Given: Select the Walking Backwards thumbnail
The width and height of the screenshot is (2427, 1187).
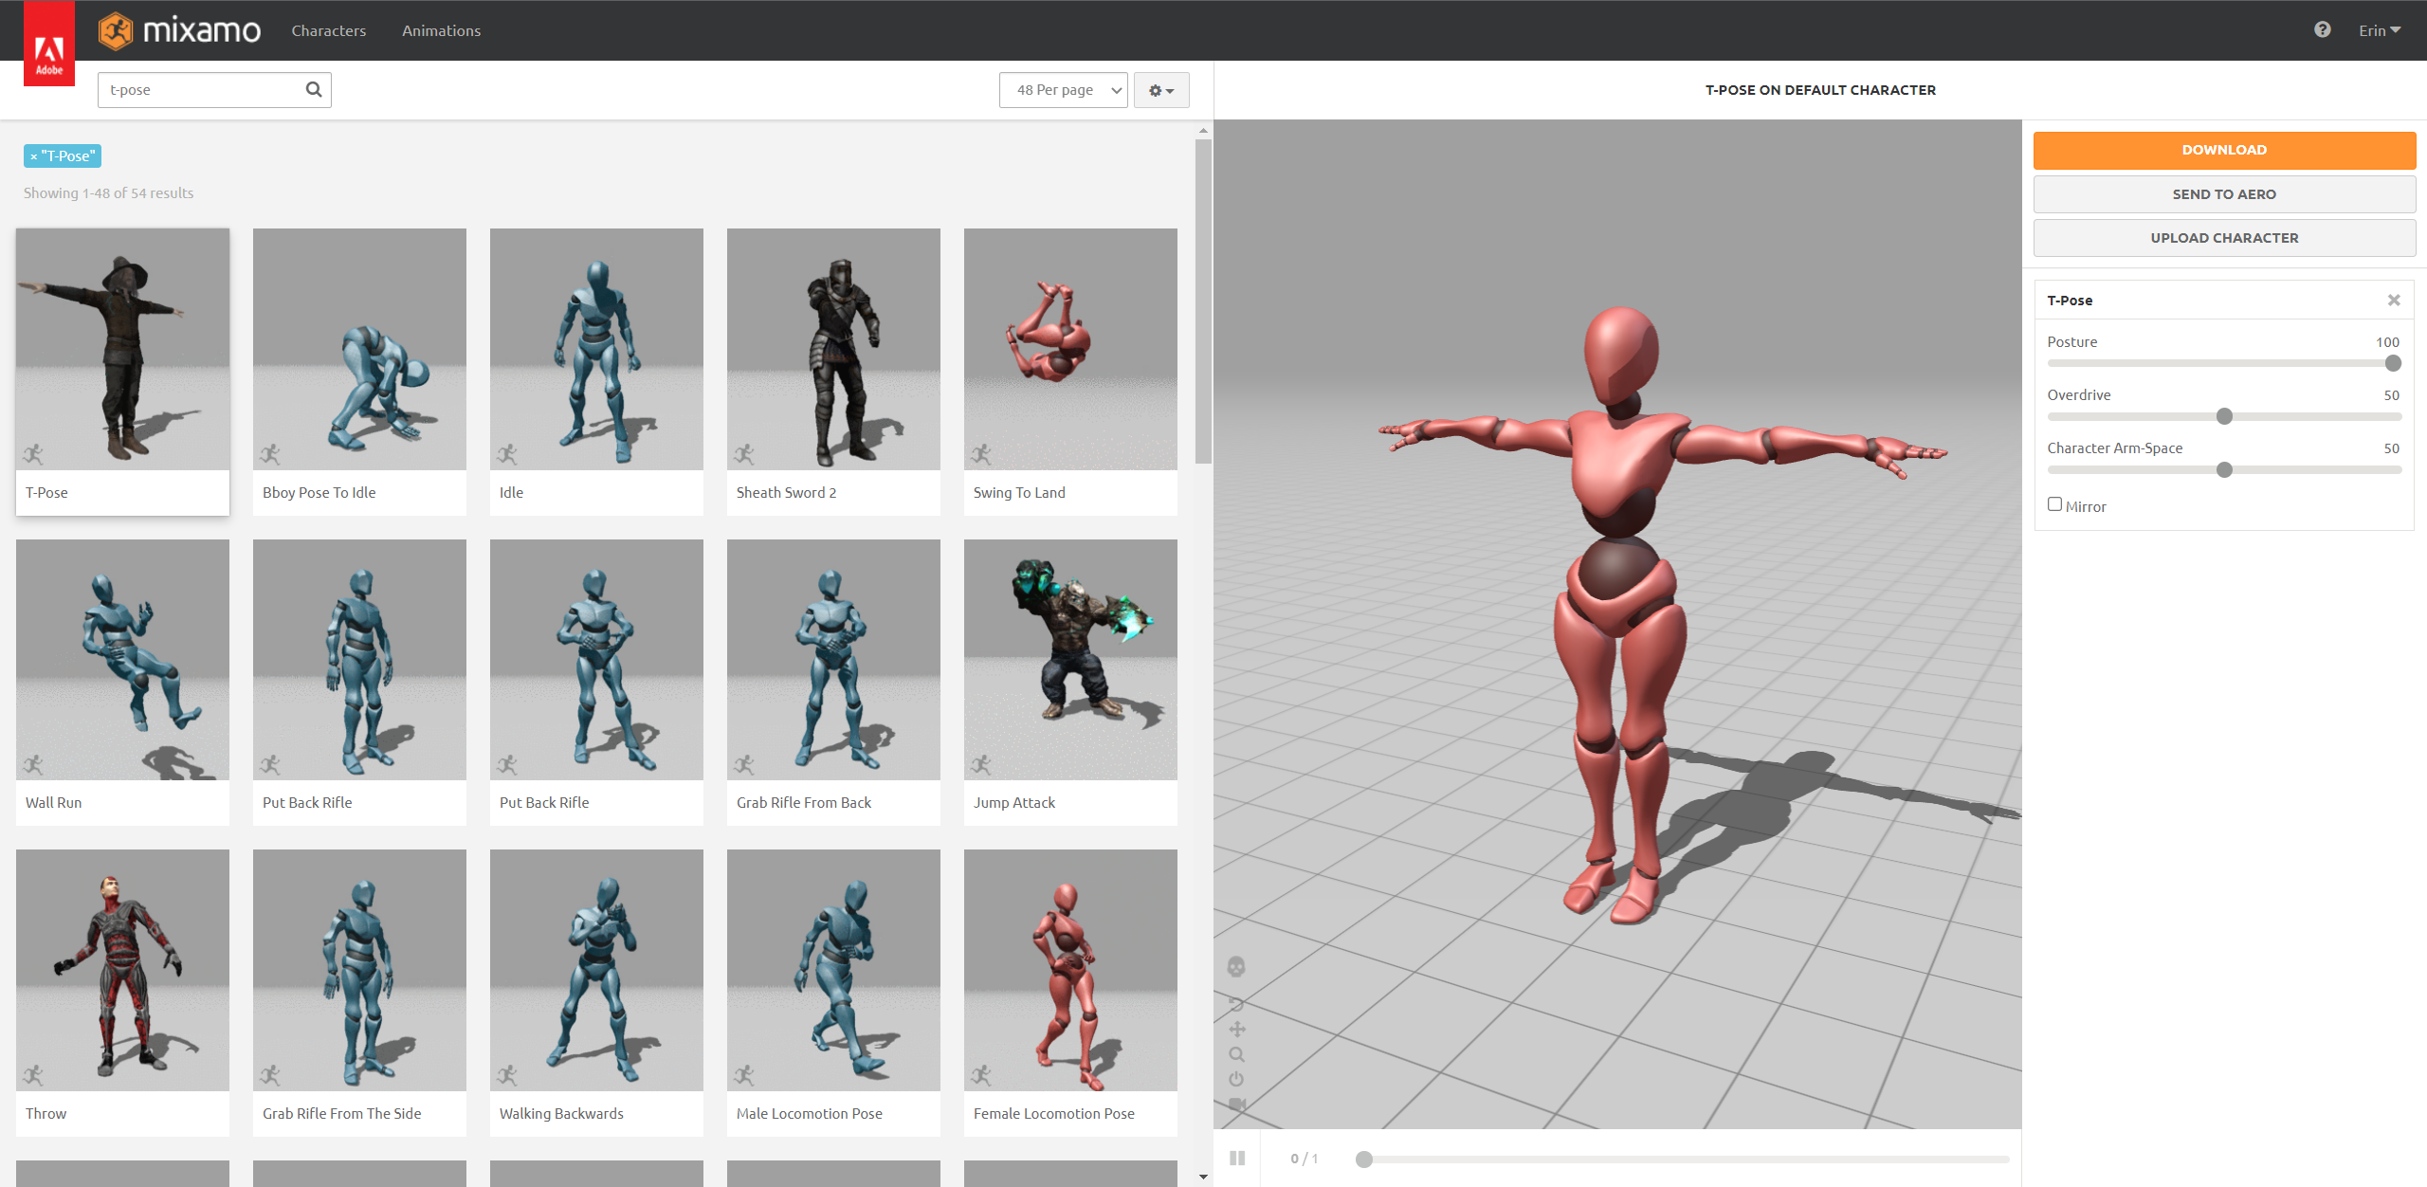Looking at the screenshot, I should tap(596, 970).
